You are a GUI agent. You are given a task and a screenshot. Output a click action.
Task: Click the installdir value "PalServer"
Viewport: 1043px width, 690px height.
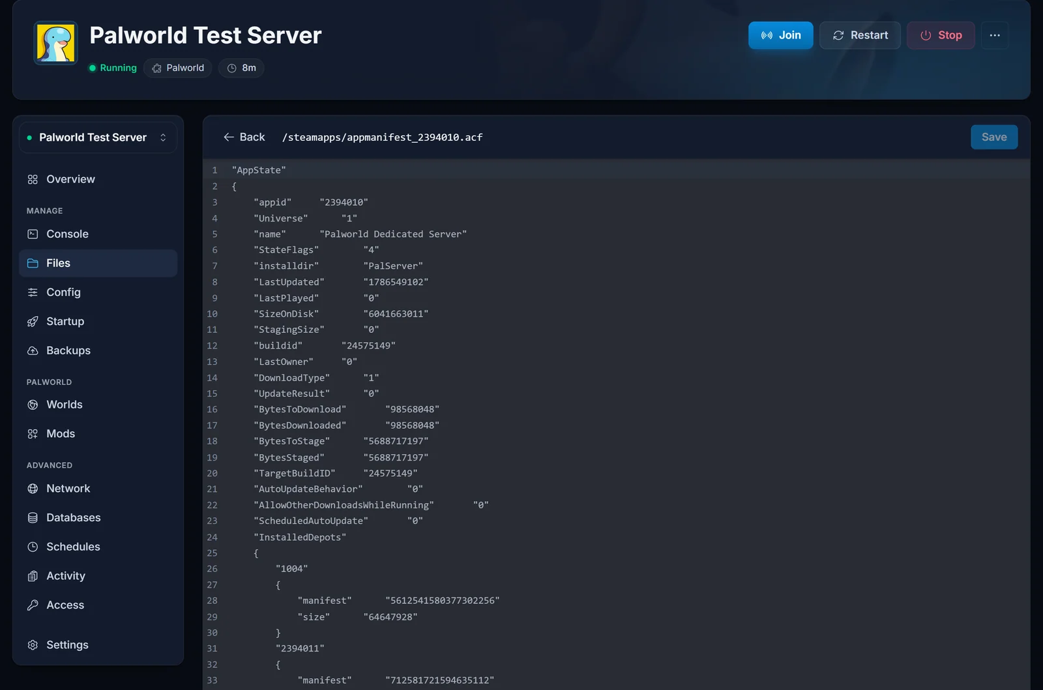393,266
